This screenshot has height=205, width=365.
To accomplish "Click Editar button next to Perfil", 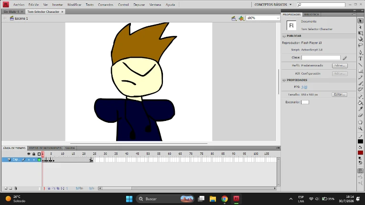I will click(340, 65).
